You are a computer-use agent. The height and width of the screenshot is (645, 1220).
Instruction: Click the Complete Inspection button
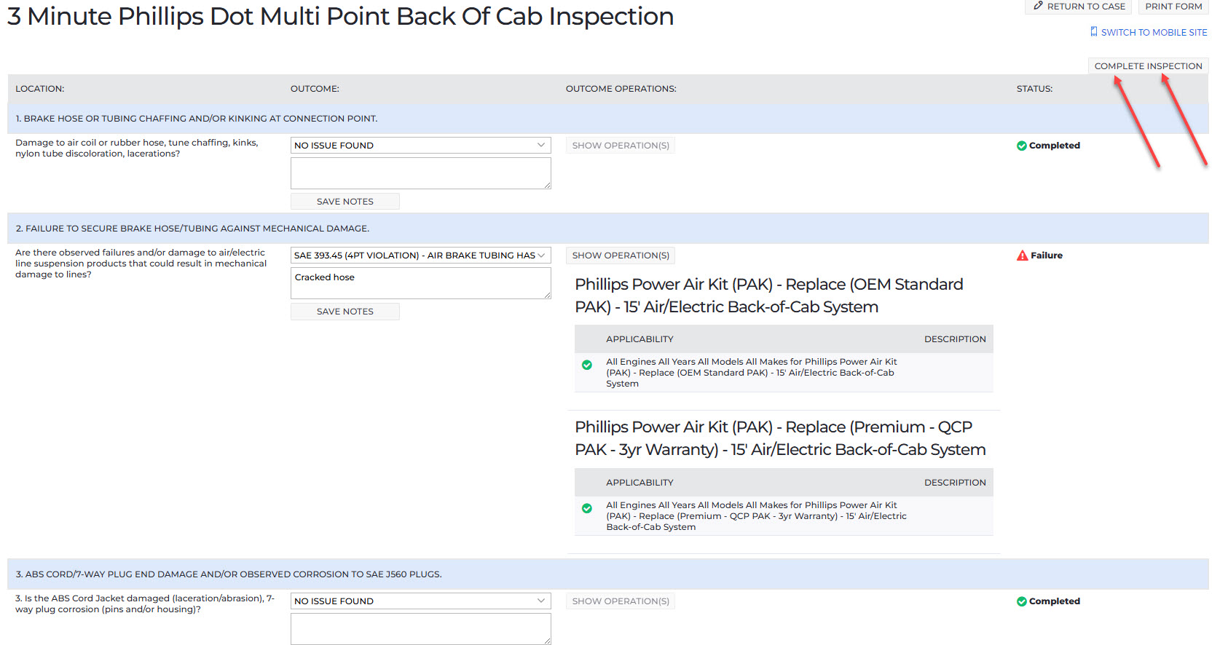(1148, 66)
